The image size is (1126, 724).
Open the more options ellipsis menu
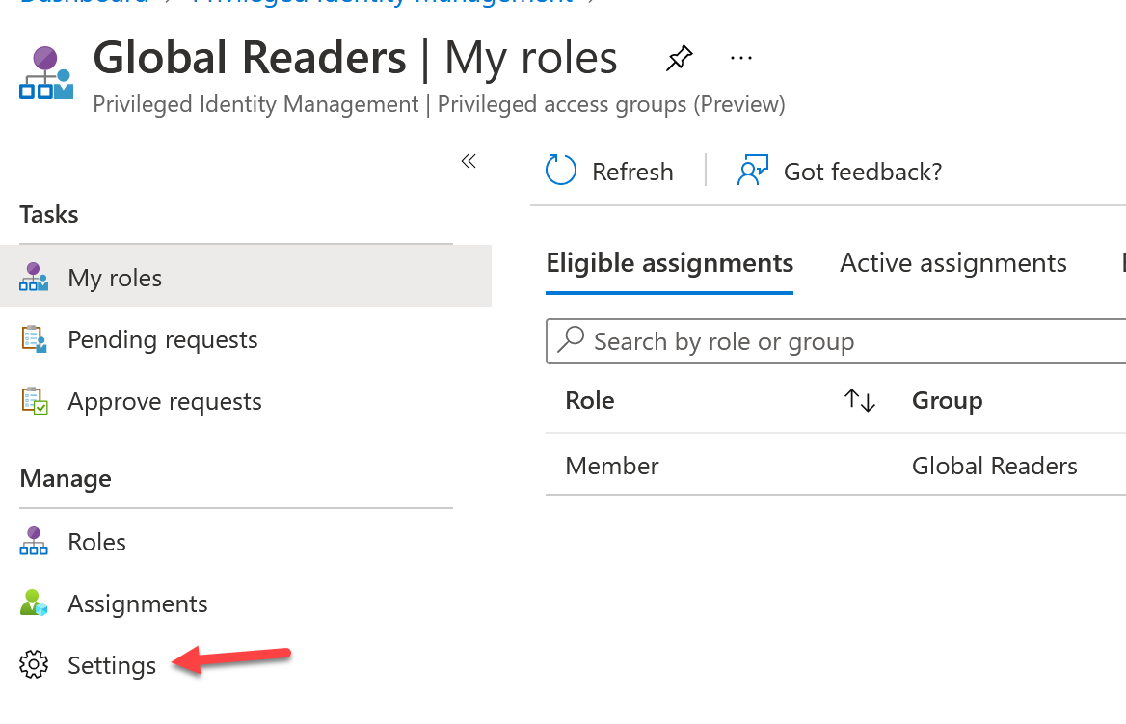pos(740,59)
